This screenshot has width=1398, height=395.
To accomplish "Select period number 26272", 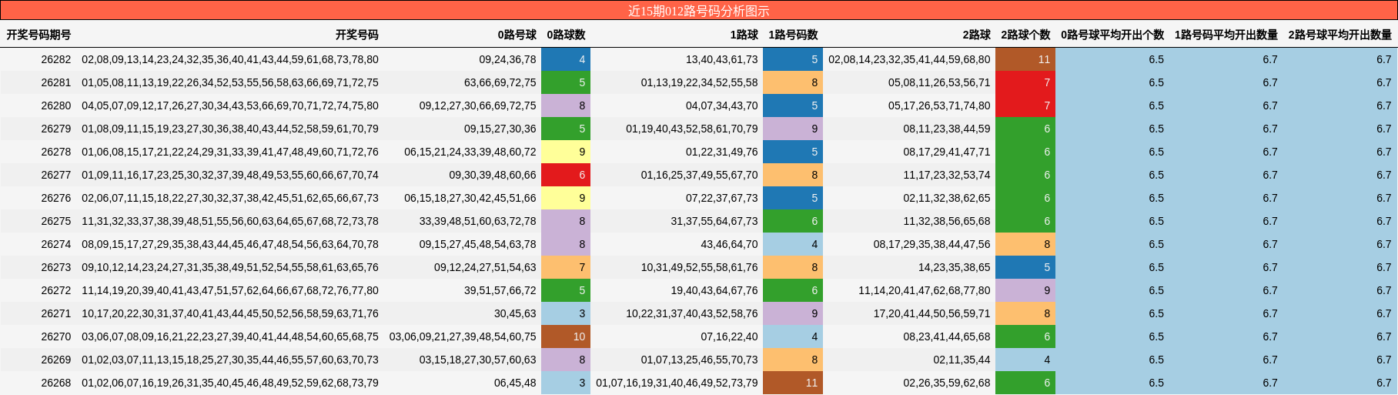I will click(56, 290).
